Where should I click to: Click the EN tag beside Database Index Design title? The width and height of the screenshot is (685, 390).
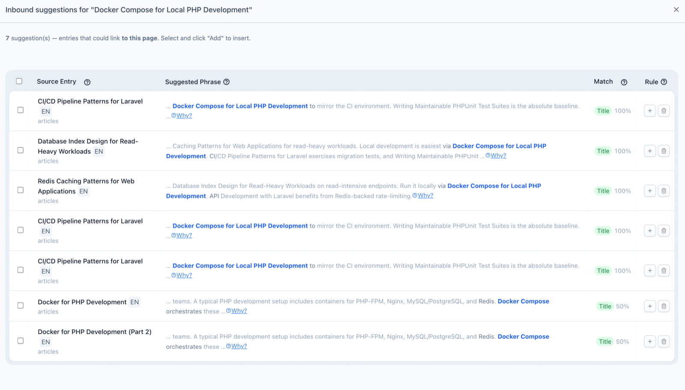click(99, 151)
